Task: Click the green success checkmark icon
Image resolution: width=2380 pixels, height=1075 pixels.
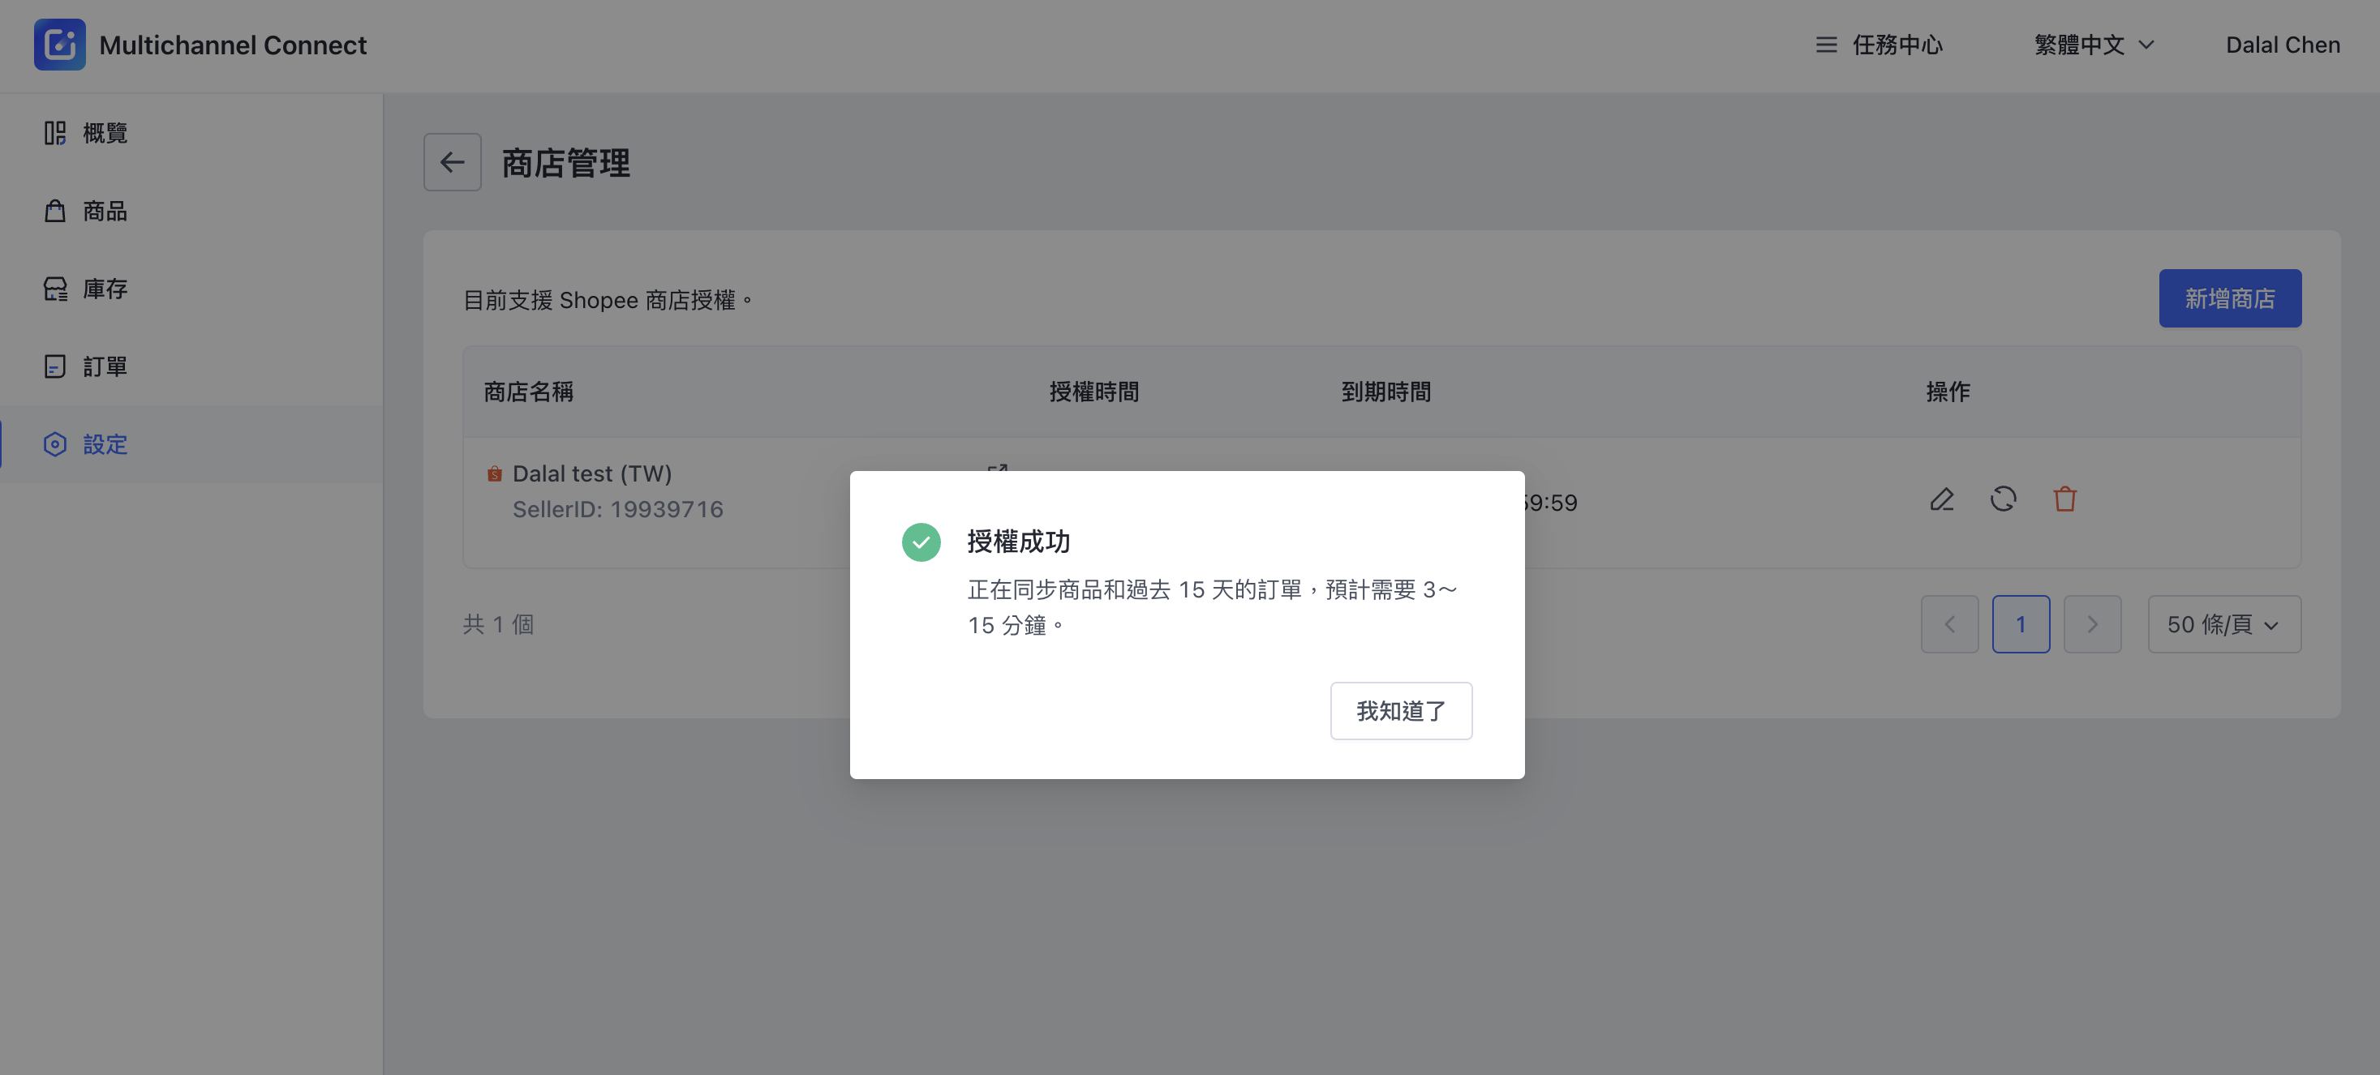Action: [921, 542]
